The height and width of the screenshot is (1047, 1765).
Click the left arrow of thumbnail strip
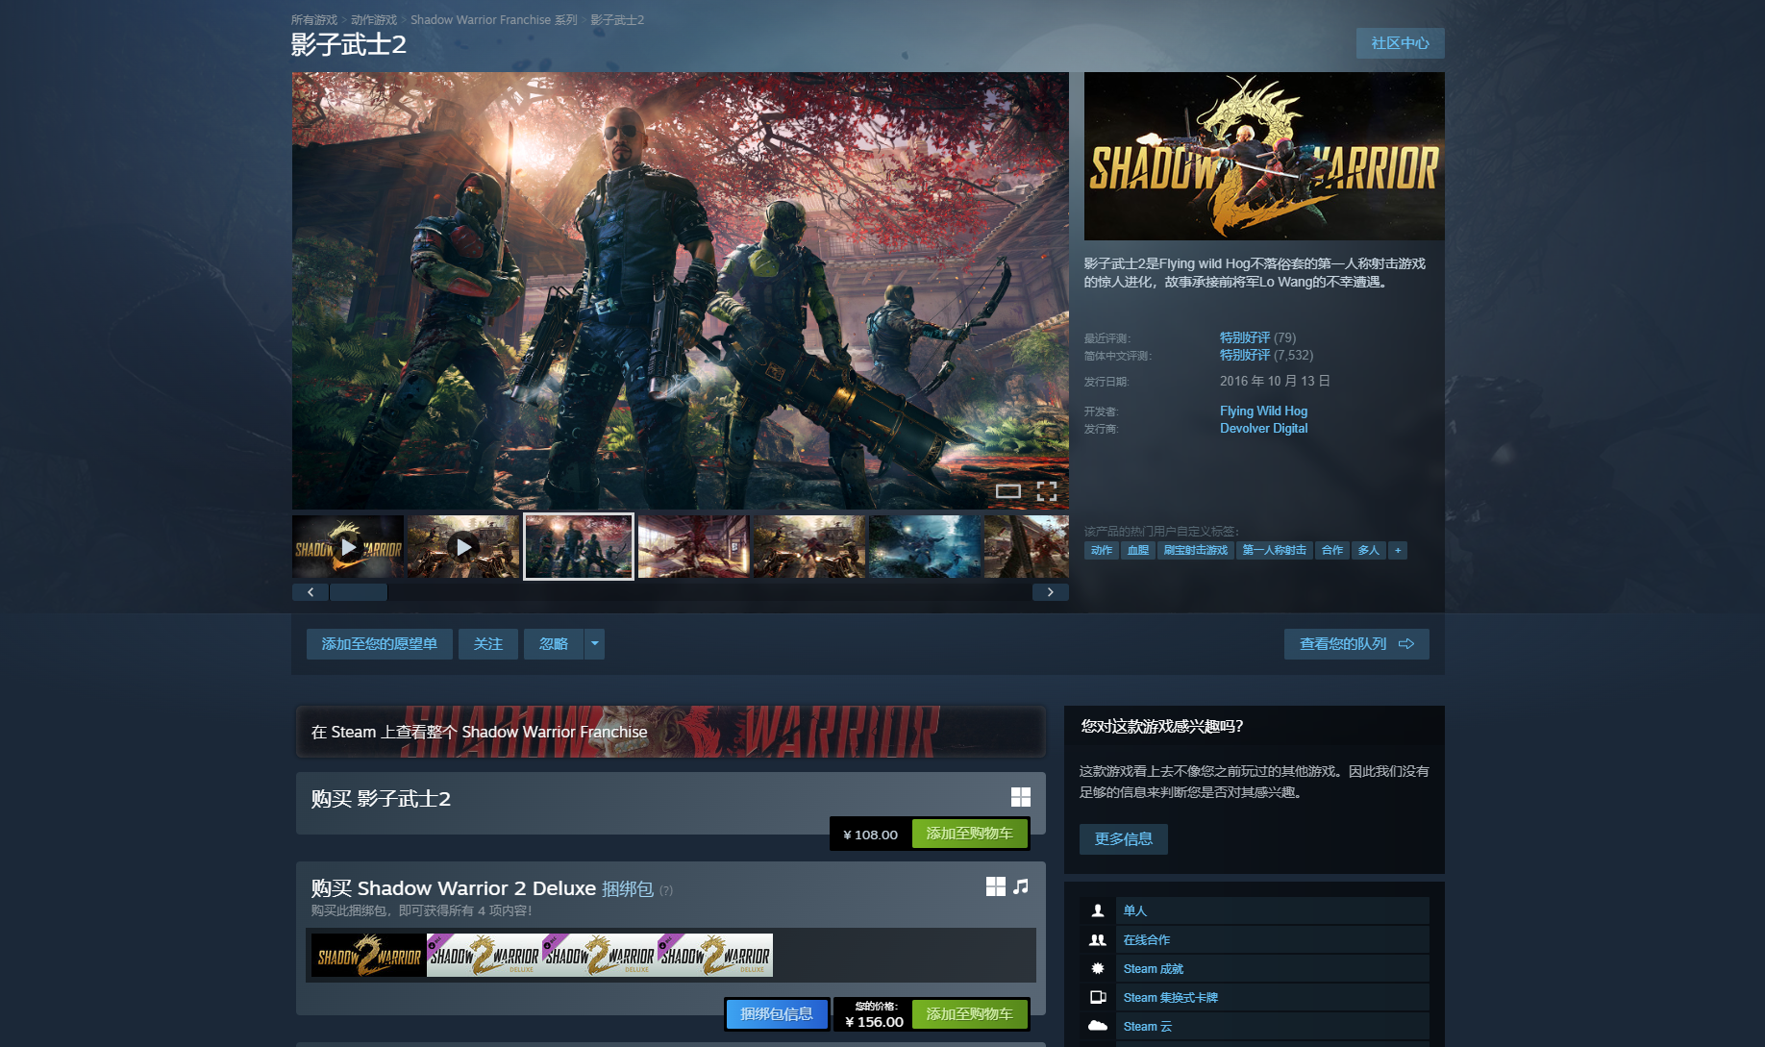(311, 592)
